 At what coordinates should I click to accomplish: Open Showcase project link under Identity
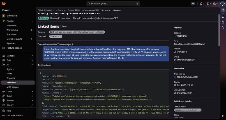pos(182,52)
